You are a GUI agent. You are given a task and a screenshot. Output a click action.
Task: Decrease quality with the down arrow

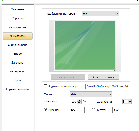tap(79, 103)
